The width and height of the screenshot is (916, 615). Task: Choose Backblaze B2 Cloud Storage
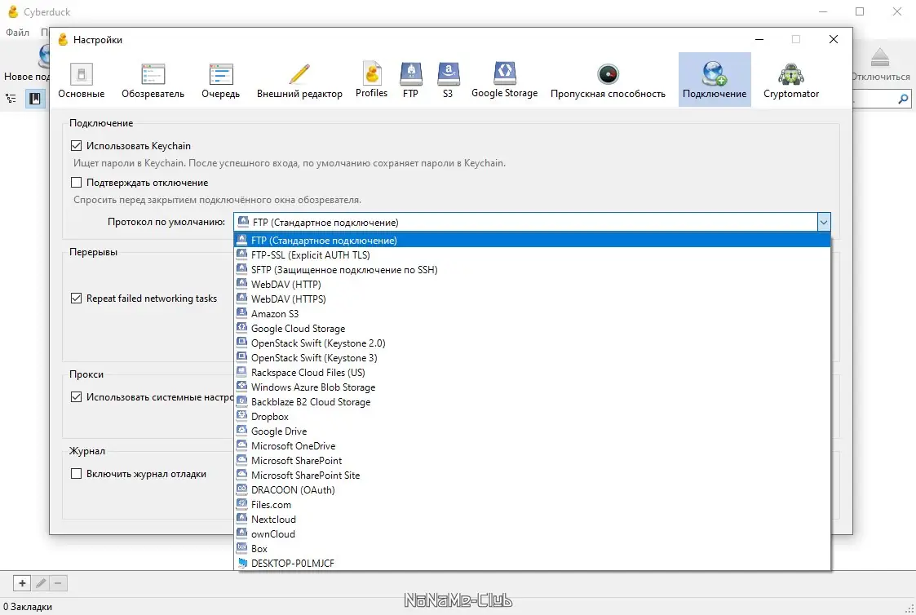(x=532, y=402)
